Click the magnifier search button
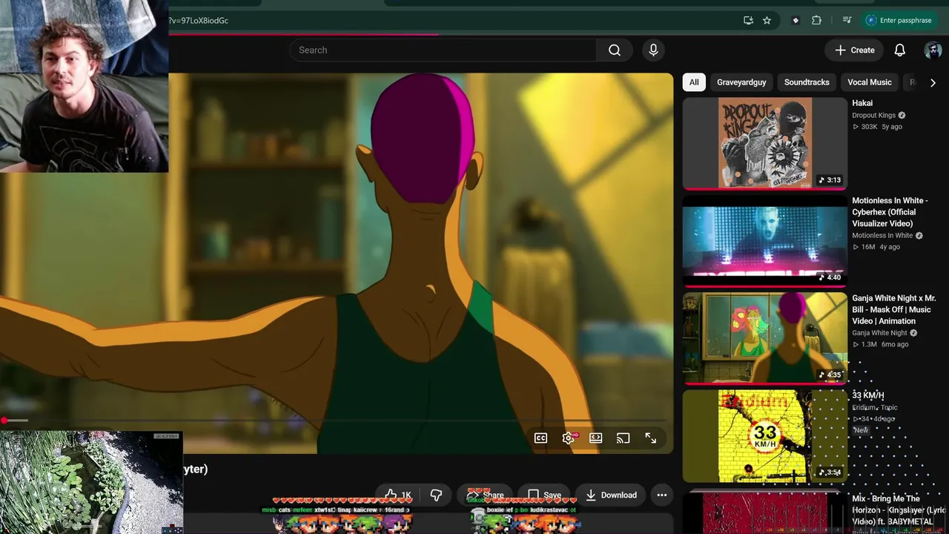949x534 pixels. coord(615,50)
